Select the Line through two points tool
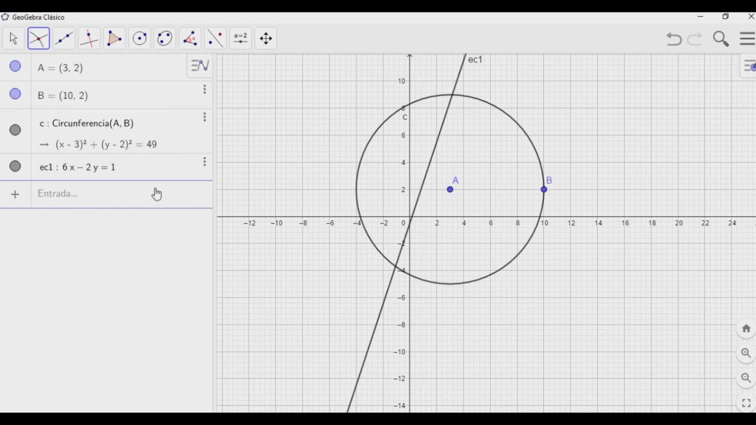Image resolution: width=756 pixels, height=425 pixels. pyautogui.click(x=64, y=39)
